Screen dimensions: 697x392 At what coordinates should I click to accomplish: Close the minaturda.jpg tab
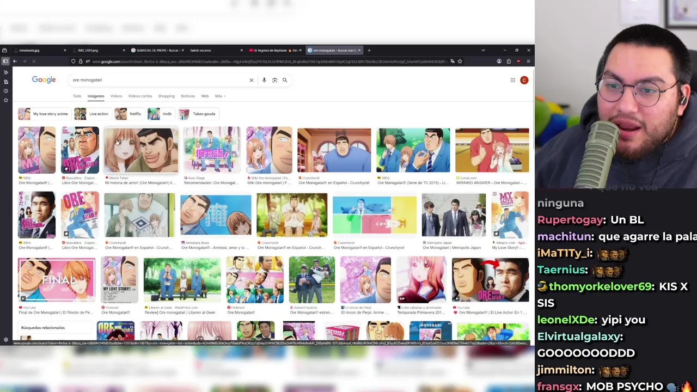point(65,50)
